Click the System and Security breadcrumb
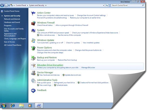The width and height of the screenshot is (148, 111). [x=37, y=5]
